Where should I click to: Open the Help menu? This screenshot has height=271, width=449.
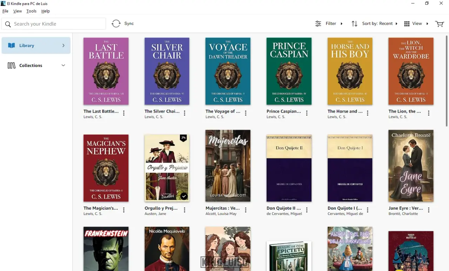coord(46,11)
